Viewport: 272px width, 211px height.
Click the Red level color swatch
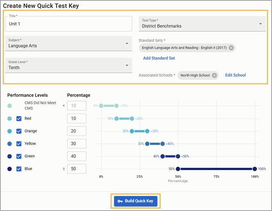[9, 119]
